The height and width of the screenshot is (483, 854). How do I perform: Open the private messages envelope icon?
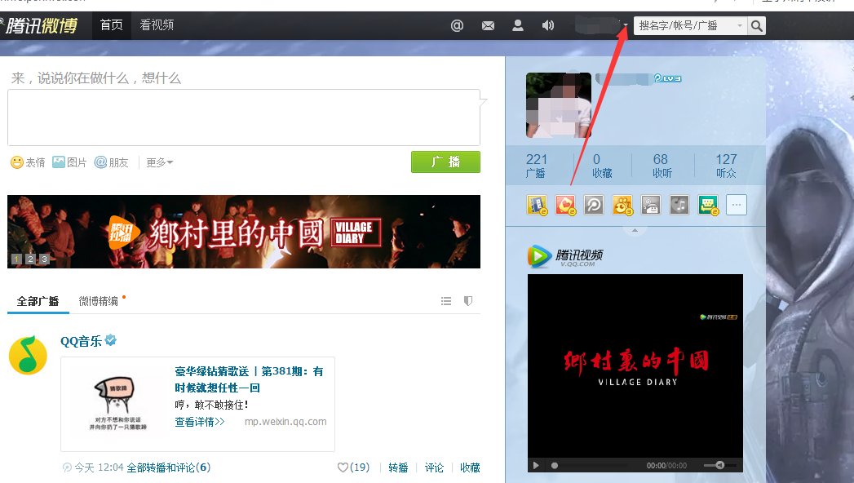point(488,25)
